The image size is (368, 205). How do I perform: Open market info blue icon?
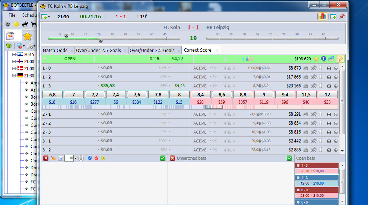tap(324, 59)
